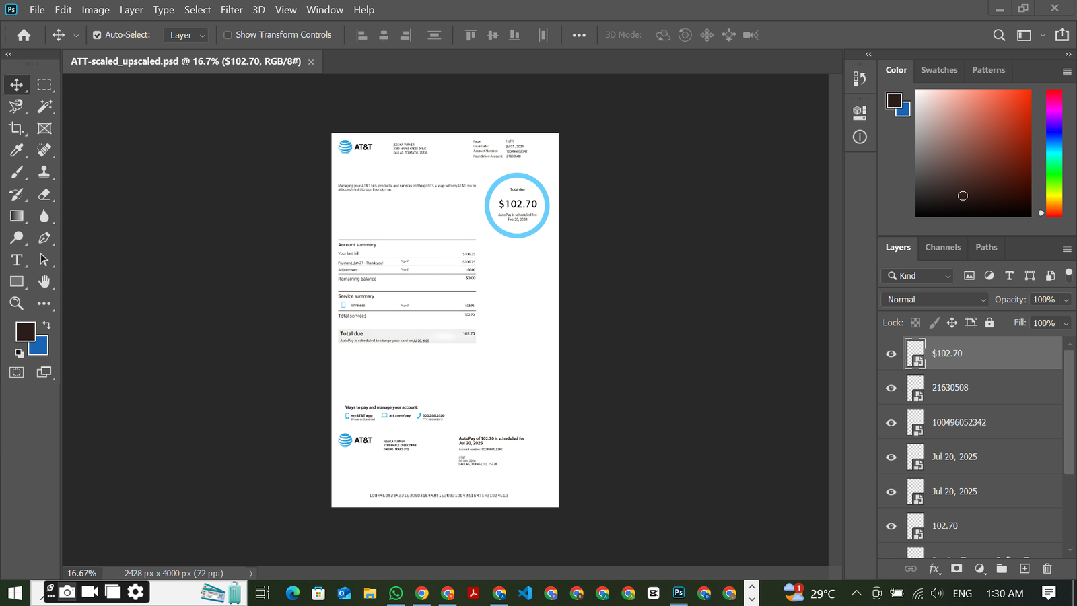Image resolution: width=1077 pixels, height=606 pixels.
Task: Switch to the Swatches tab
Action: tap(938, 70)
